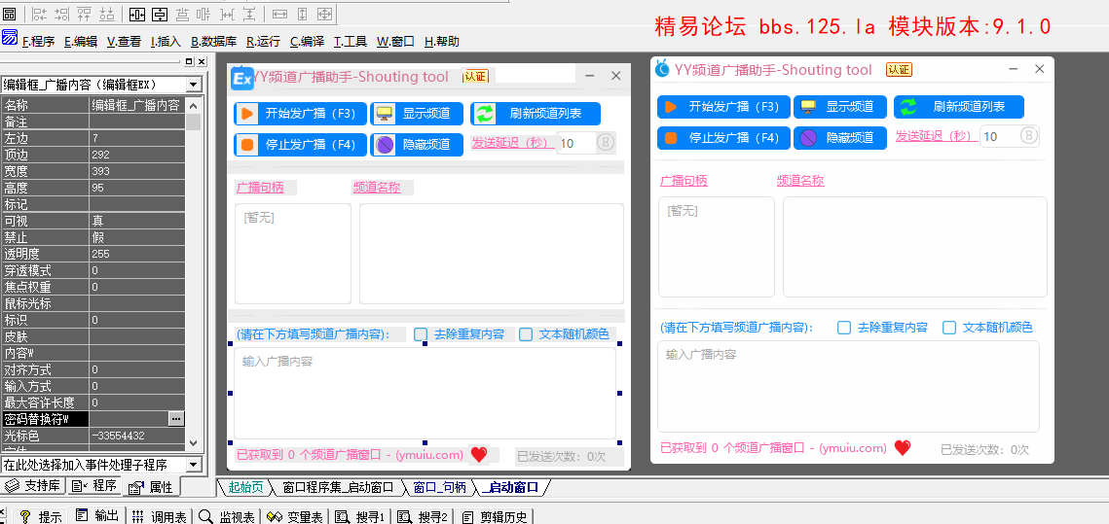Viewport: 1109px width, 524px height.
Task: Switch to the 窗口_句柄 tab
Action: coord(439,487)
